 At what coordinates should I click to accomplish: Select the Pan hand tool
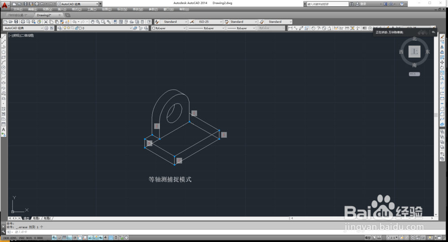[92, 22]
